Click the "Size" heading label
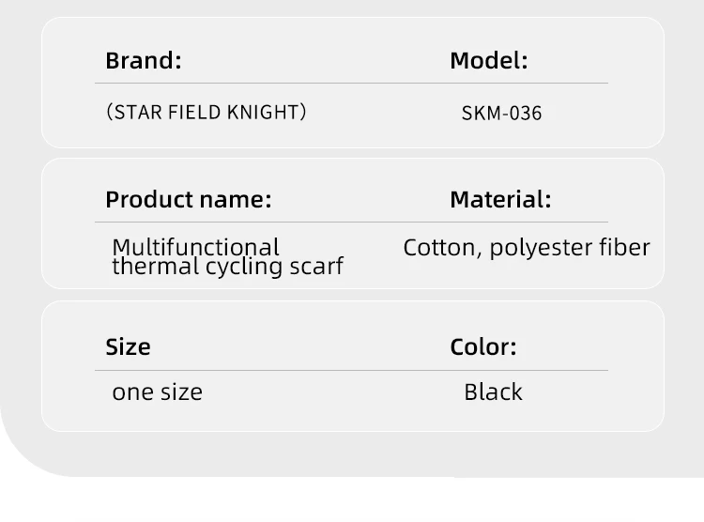 [128, 347]
